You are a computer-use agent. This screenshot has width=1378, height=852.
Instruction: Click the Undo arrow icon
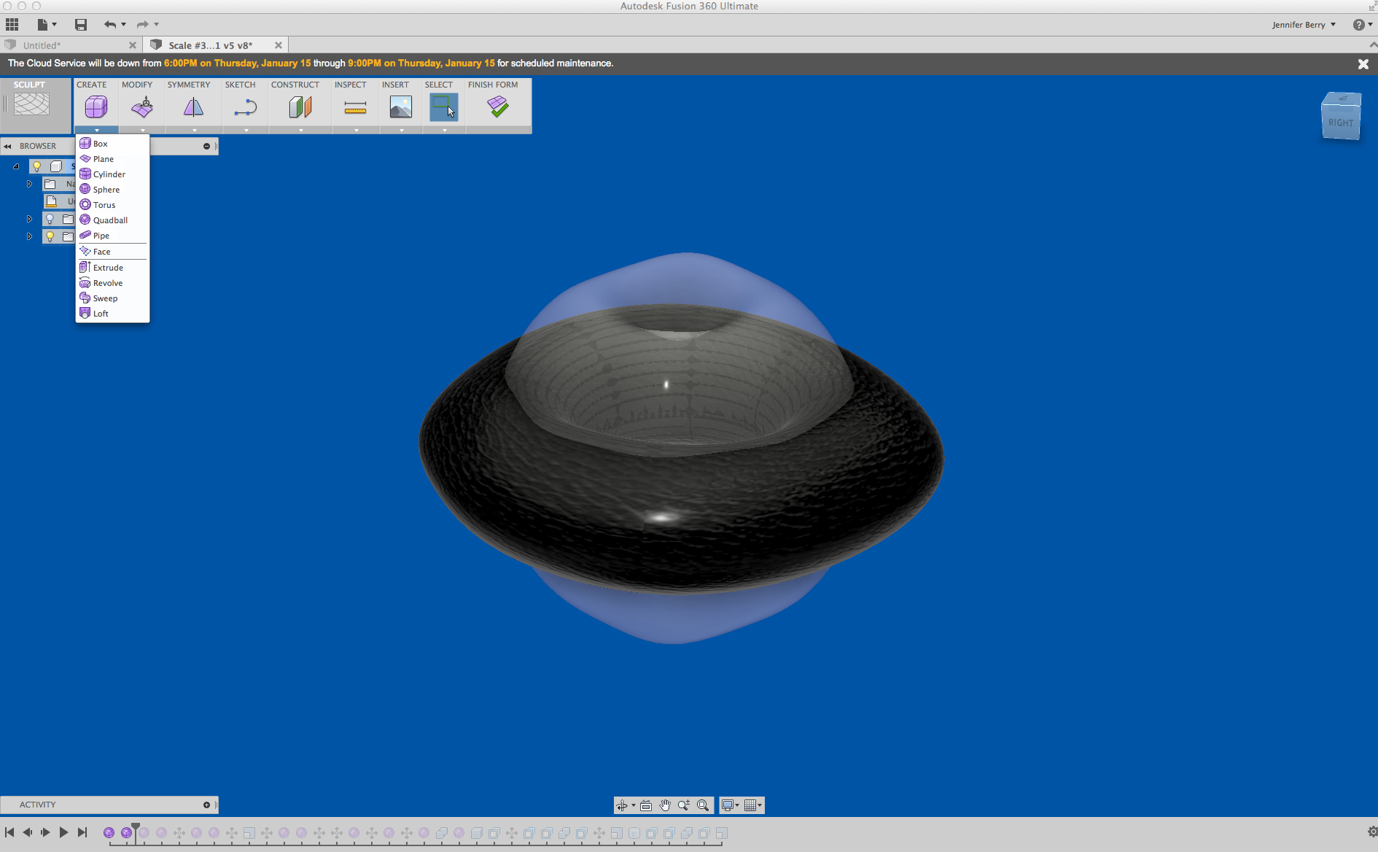click(110, 24)
